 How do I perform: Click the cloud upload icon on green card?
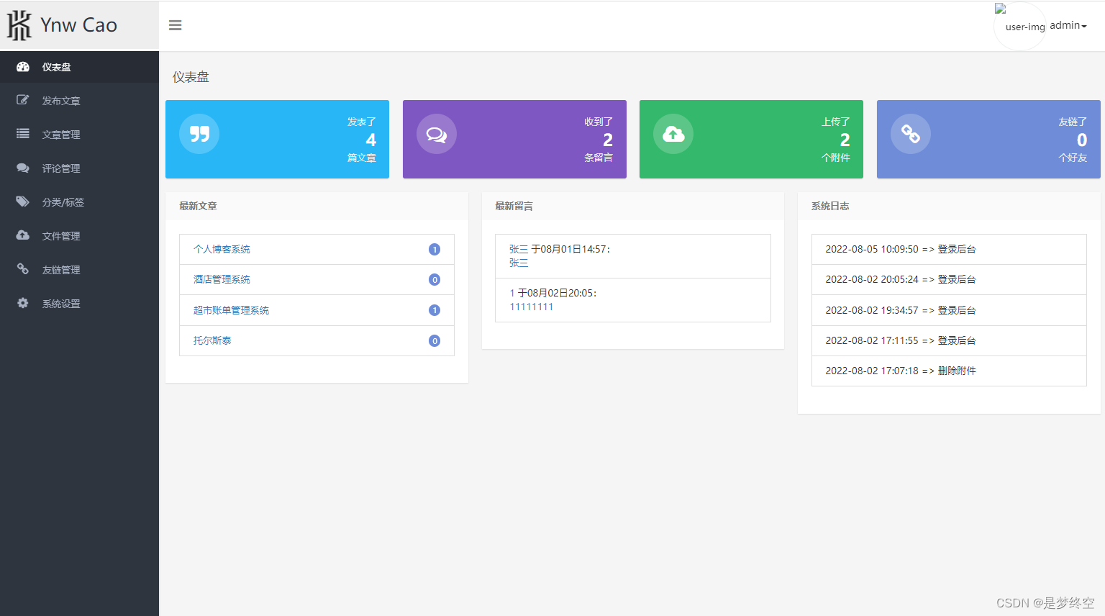coord(673,134)
